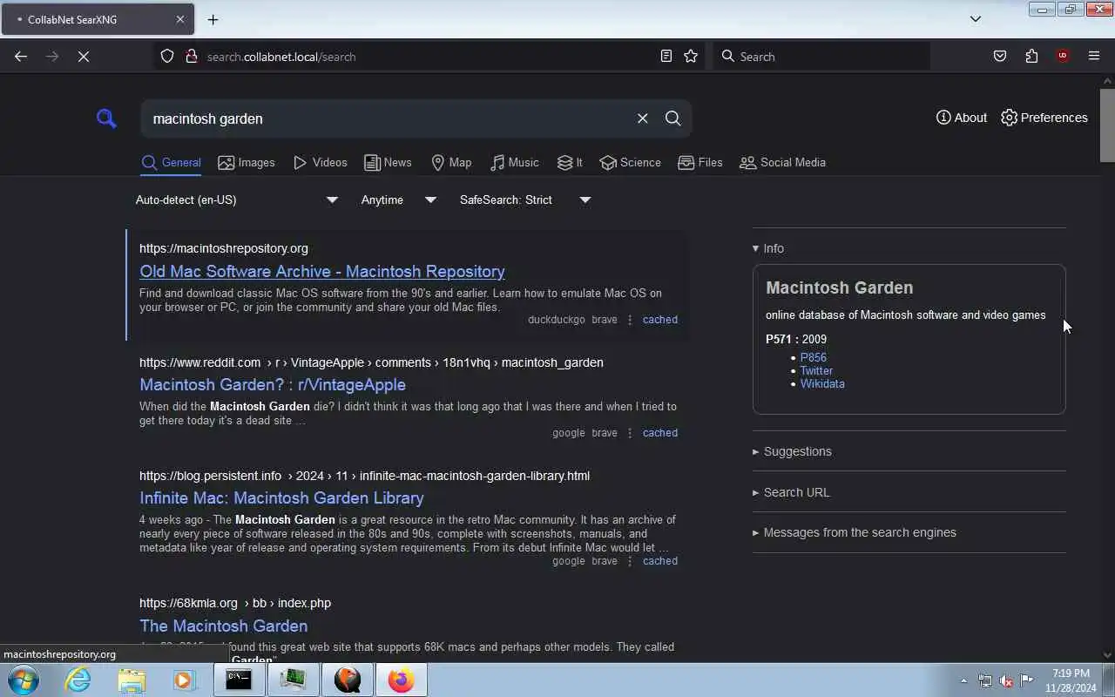
Task: Open Preferences with gear icon
Action: pos(1044,118)
